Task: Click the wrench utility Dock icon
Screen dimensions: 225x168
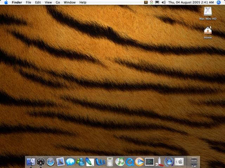Action: (159, 162)
